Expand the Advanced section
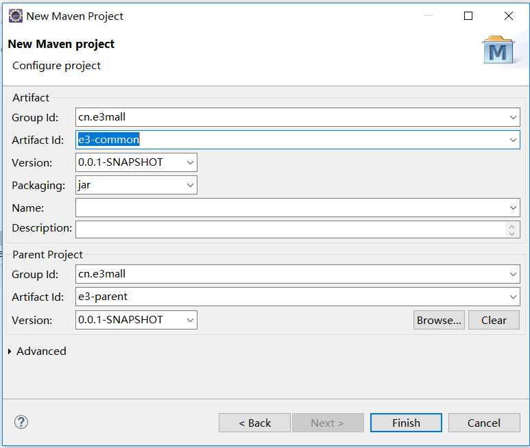Screen dimensions: 530x448 pyautogui.click(x=10, y=351)
